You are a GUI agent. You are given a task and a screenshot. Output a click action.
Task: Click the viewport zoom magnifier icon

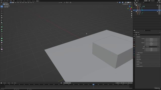click(132, 11)
